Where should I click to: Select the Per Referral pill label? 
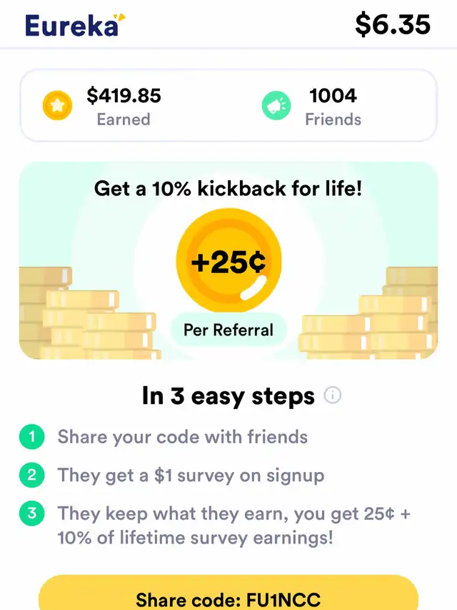pyautogui.click(x=228, y=330)
